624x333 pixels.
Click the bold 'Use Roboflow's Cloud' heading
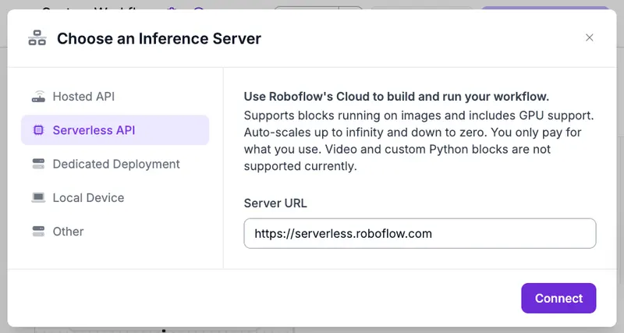click(x=396, y=97)
